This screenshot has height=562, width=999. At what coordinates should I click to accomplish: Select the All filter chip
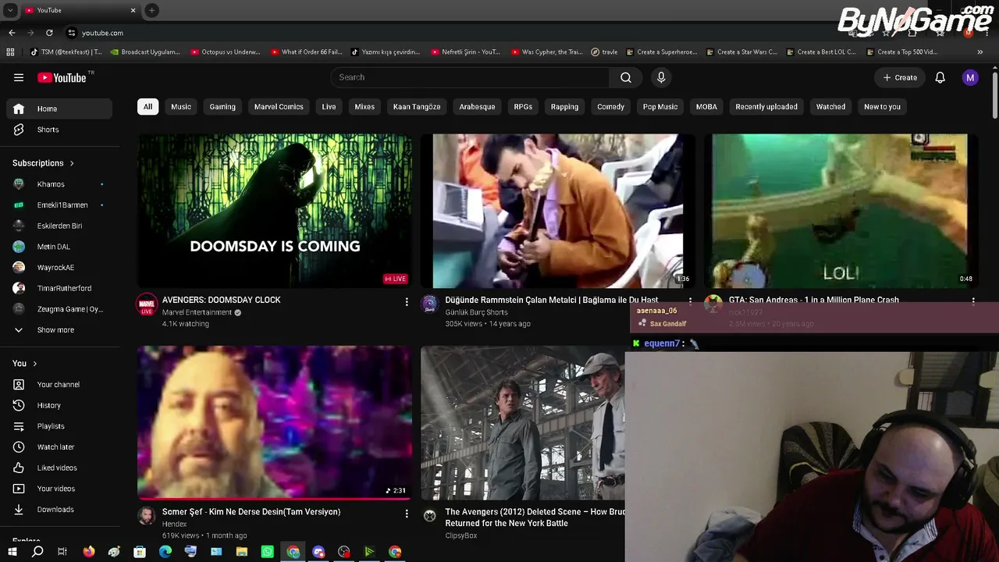[148, 107]
